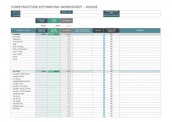This screenshot has width=172, height=122.
Task: Select the 'Temporary Power' item
Action: 18,106
